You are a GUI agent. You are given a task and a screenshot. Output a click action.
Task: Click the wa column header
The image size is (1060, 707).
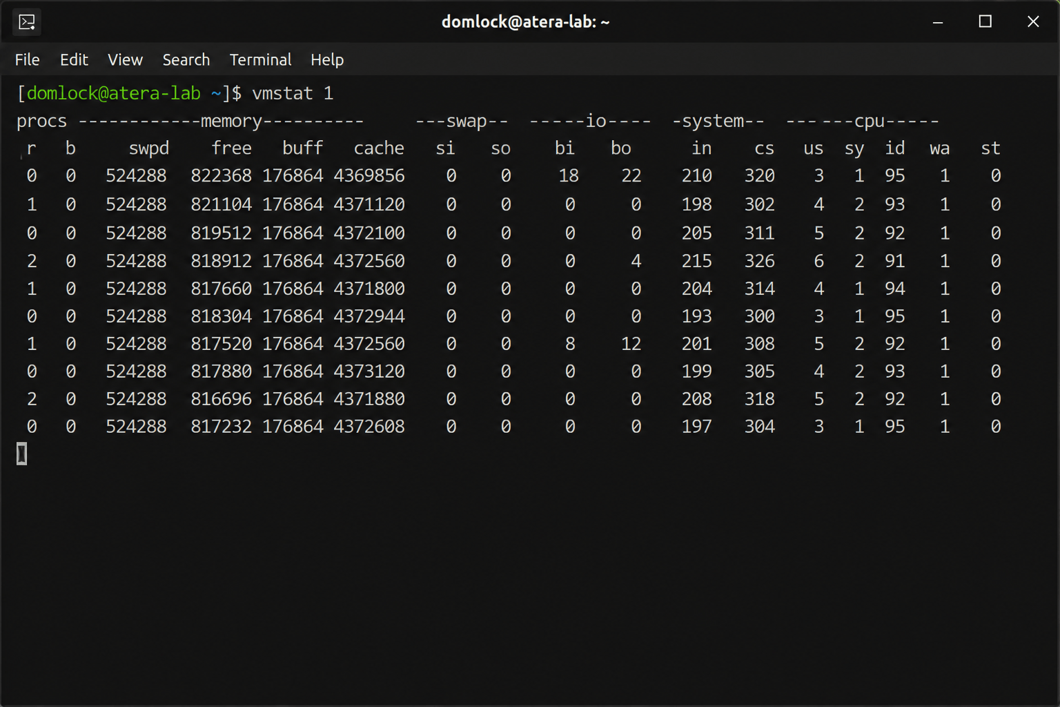pyautogui.click(x=939, y=148)
